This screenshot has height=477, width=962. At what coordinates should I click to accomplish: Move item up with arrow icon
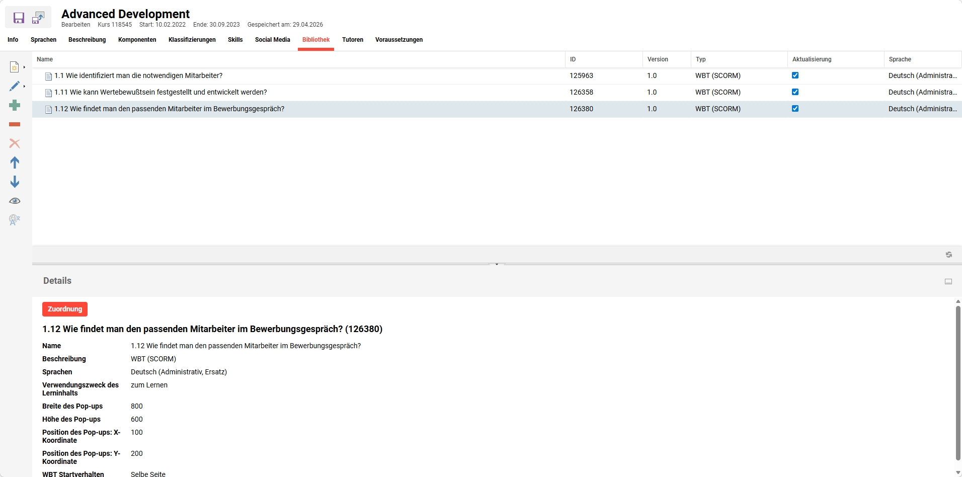click(x=15, y=163)
